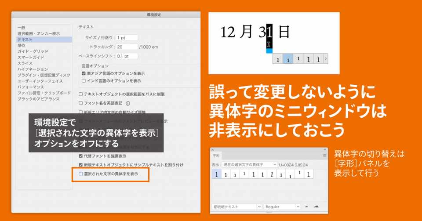422x221 pixels.
Task: Click the highlighted 1 in 12月31日 text
Action: coord(269,32)
